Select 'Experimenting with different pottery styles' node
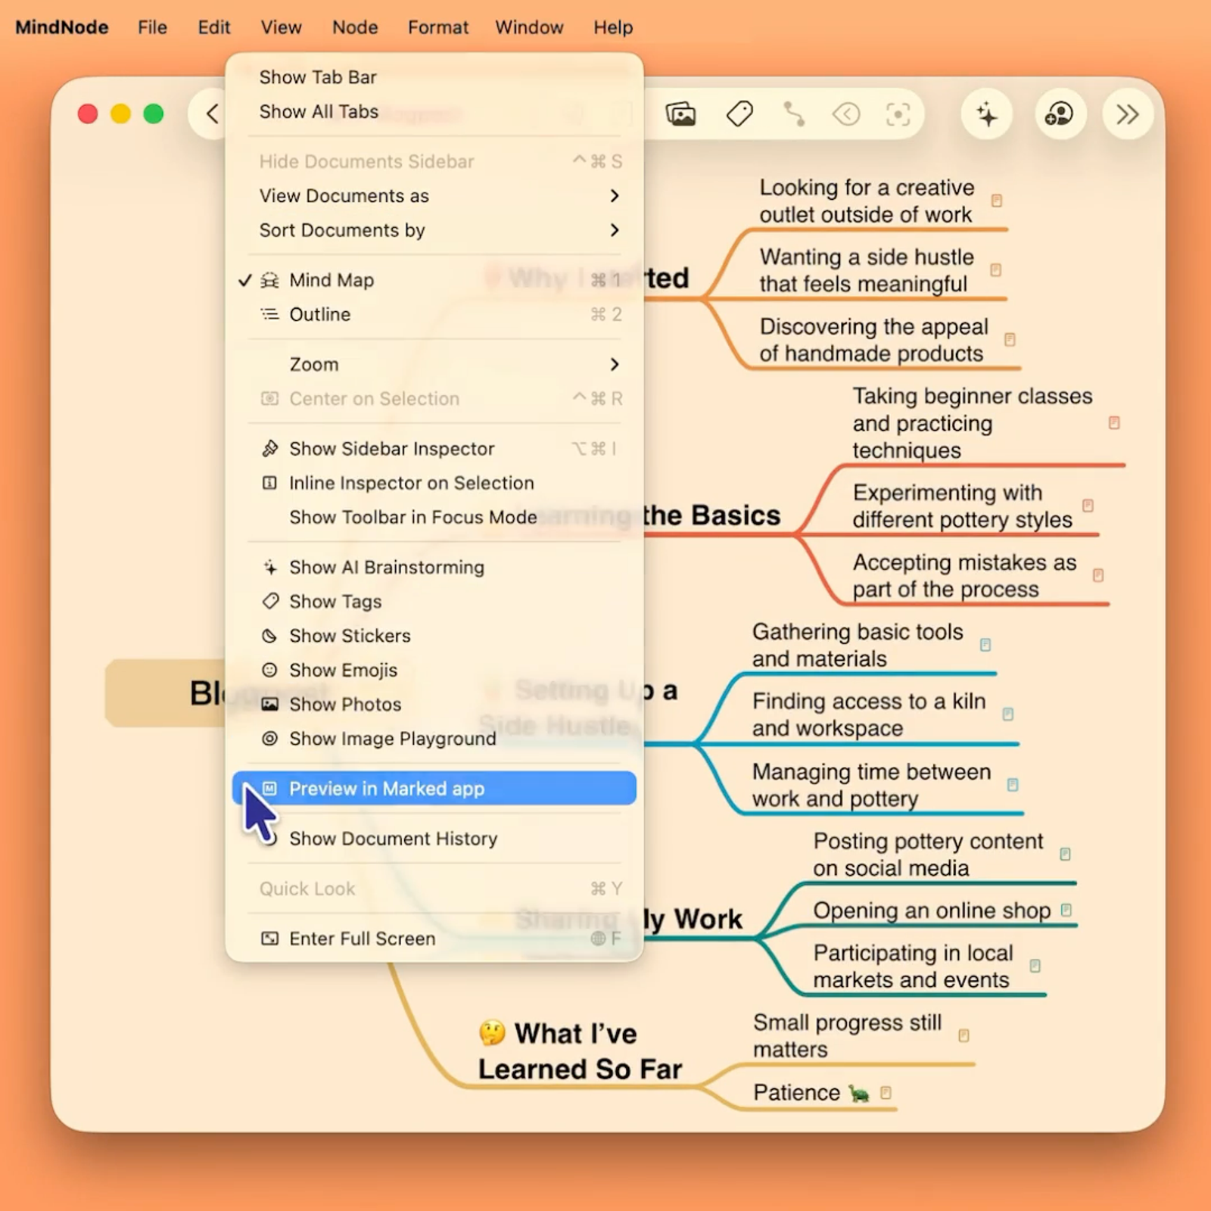The image size is (1211, 1211). [x=962, y=506]
